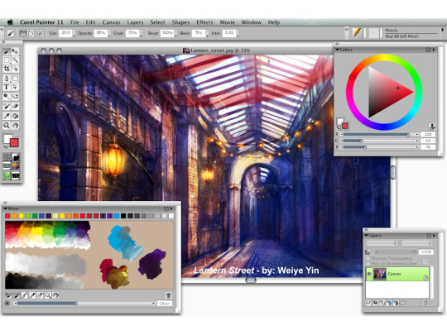
Task: Select the Magnifier tool in the toolbox
Action: [x=7, y=126]
